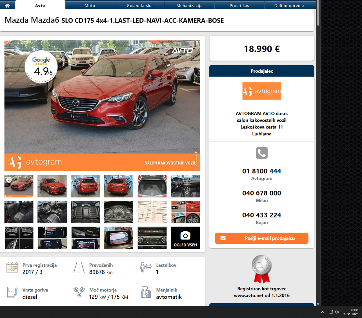Open thumbnail with Google badge front view
Screen dimensions: 362x318
point(19,186)
